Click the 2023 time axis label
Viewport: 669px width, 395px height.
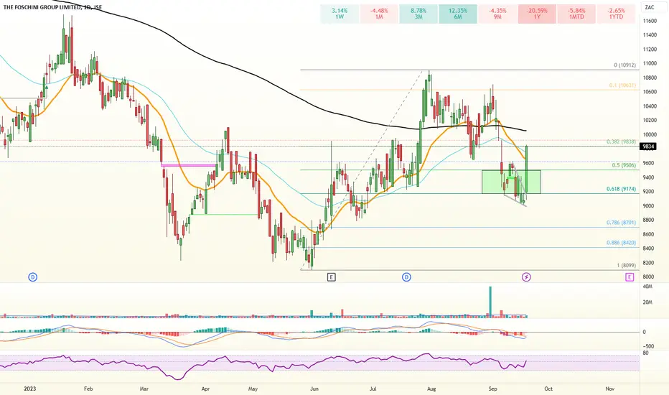(x=30, y=389)
